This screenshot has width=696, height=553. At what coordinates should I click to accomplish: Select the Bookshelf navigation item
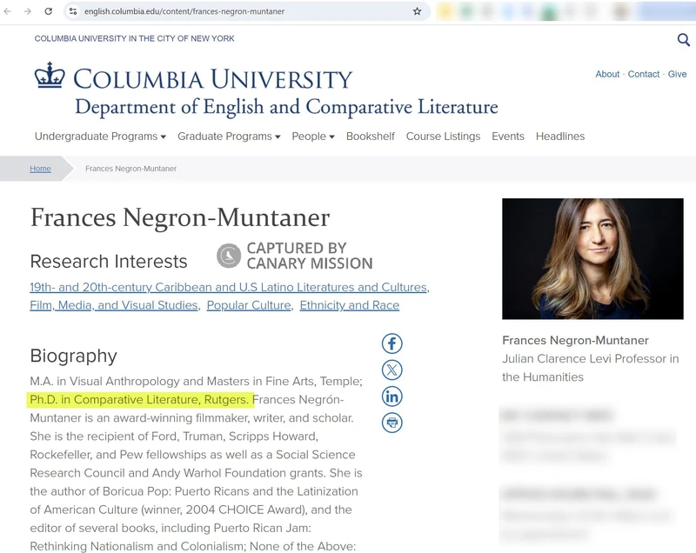coord(370,137)
